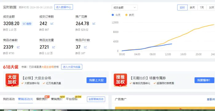
Task: Click the 全部营销活动 button
Action: pyautogui.click(x=96, y=99)
